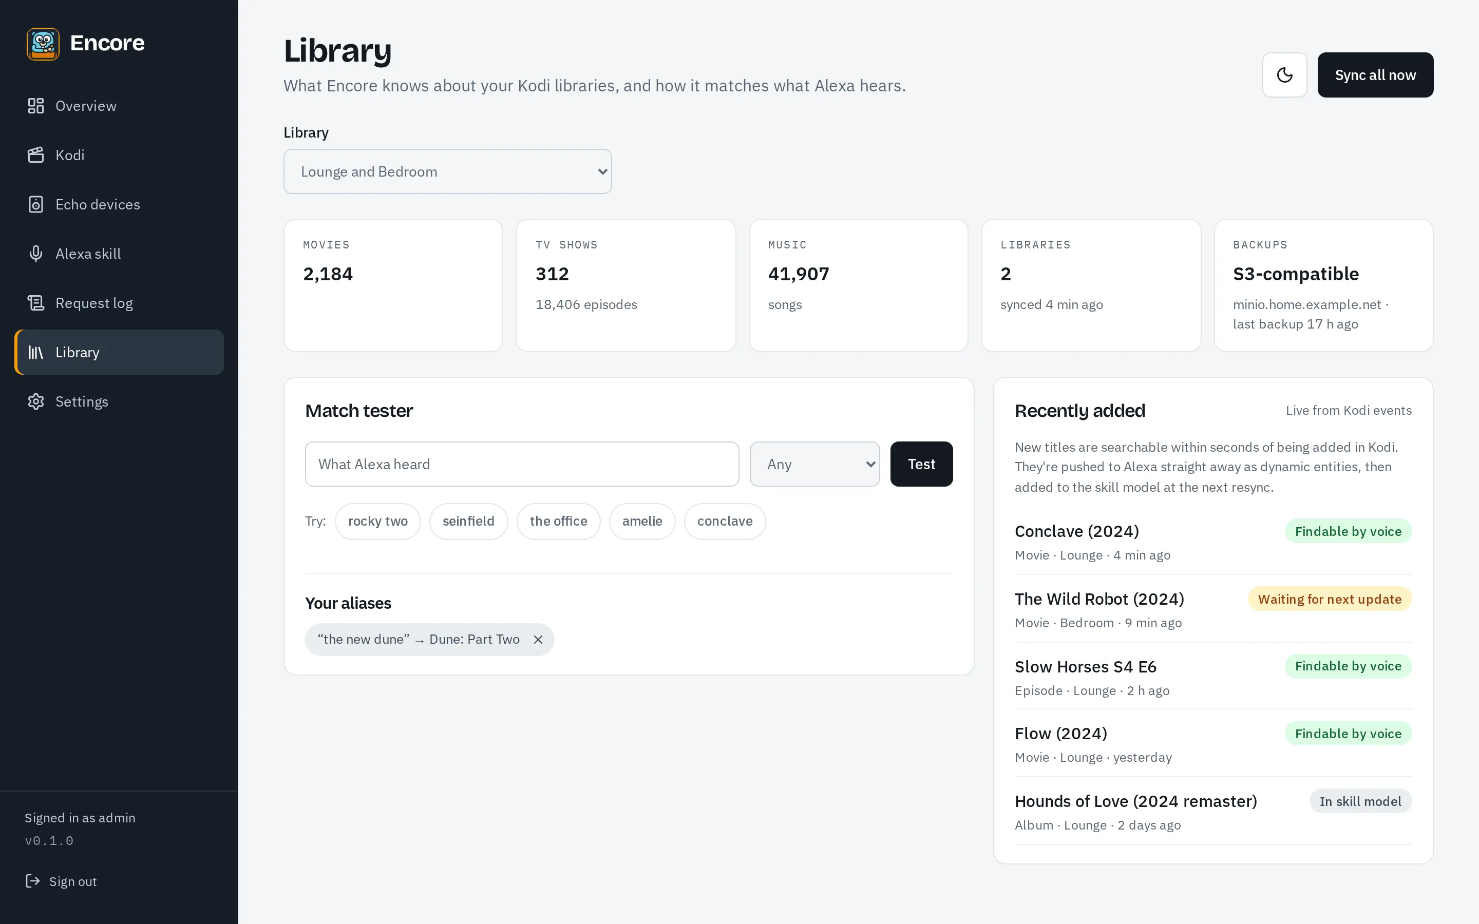
Task: Open the Request log page
Action: pyautogui.click(x=119, y=303)
